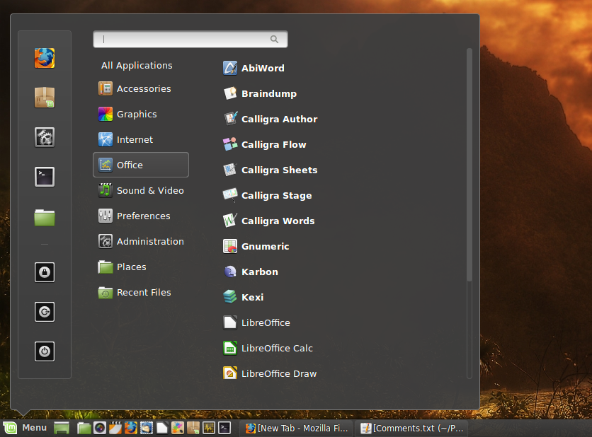Click the Quit power icon in sidebar
The image size is (592, 437).
tap(45, 351)
